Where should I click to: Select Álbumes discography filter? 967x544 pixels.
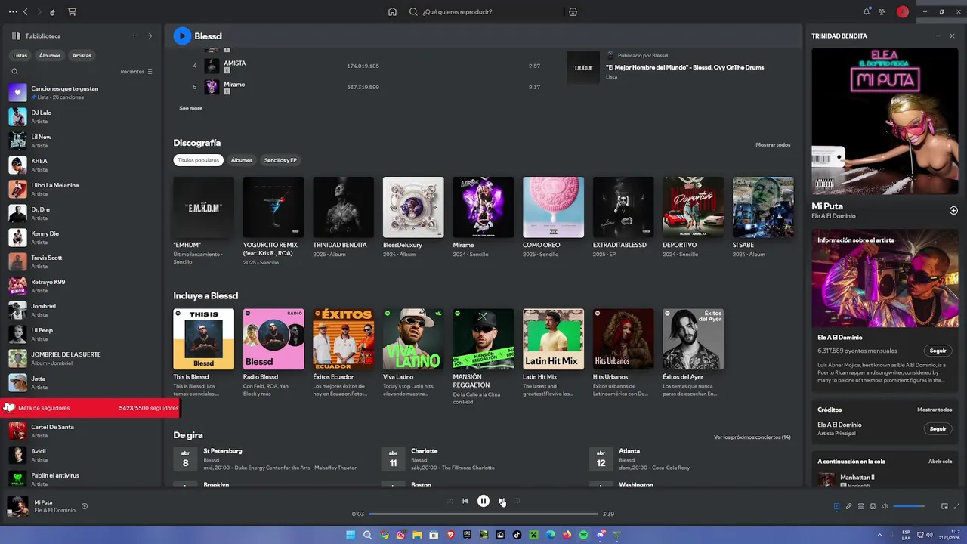tap(242, 160)
